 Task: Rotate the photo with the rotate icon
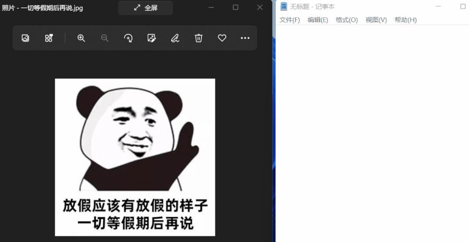128,38
